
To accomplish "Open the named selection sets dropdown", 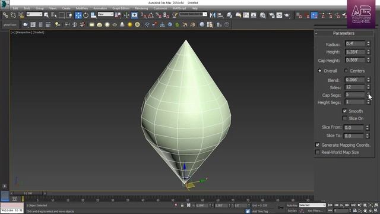I will (193, 14).
